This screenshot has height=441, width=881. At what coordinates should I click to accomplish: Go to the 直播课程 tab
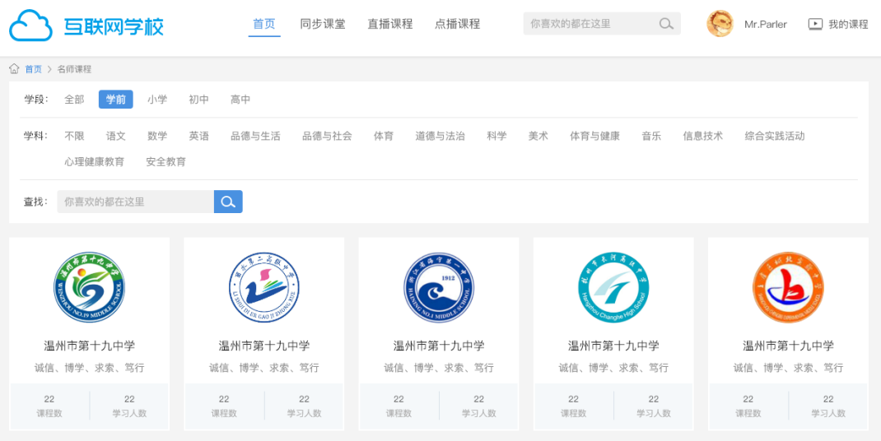click(x=390, y=24)
